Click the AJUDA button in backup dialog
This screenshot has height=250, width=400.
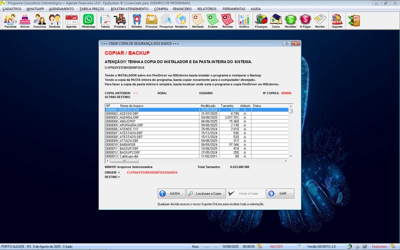169,193
